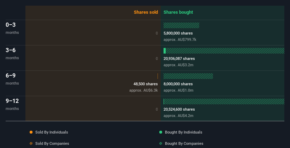Click the Shares sold column header
This screenshot has height=148, width=290.
146,12
